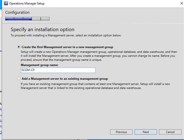Click the 'Configuration' section heading
Image resolution: width=184 pixels, height=140 pixels.
tap(17, 12)
